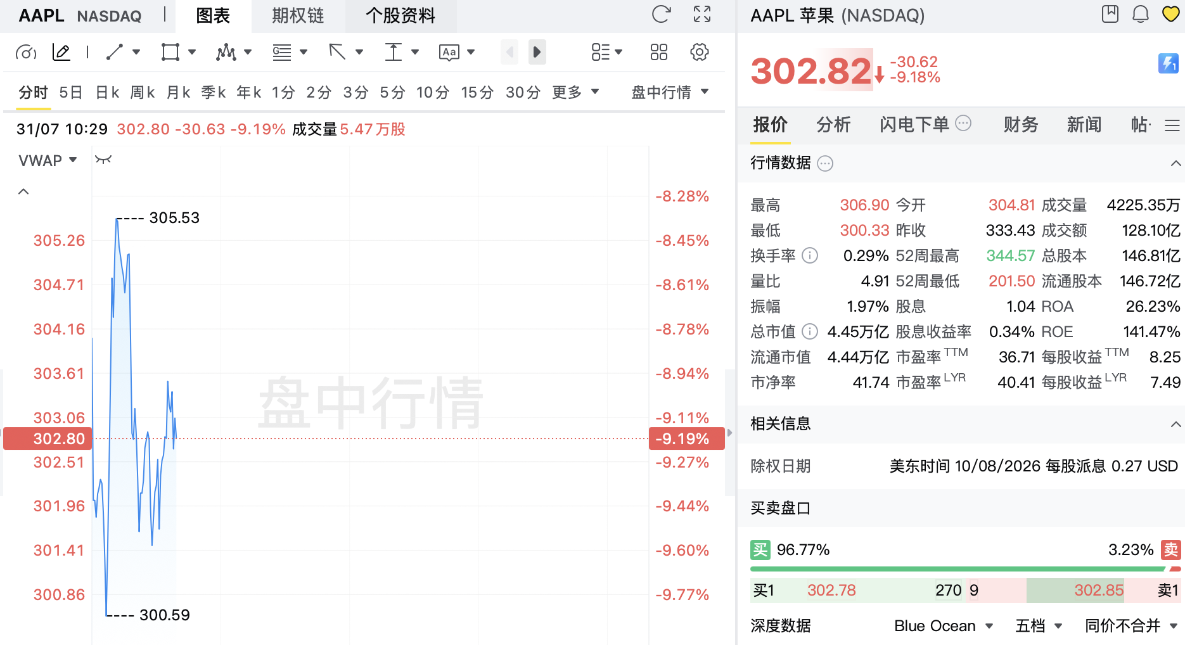
Task: Select the 30分 timeframe
Action: [523, 93]
